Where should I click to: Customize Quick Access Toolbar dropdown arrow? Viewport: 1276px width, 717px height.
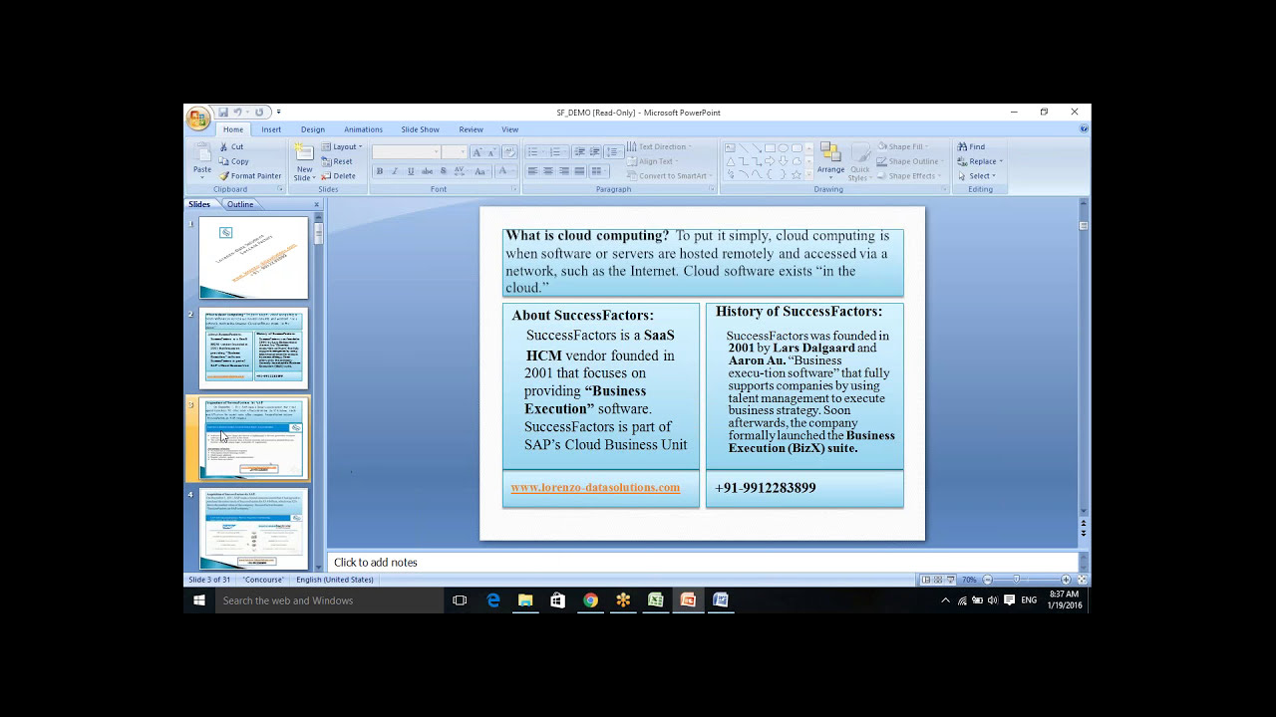click(278, 112)
